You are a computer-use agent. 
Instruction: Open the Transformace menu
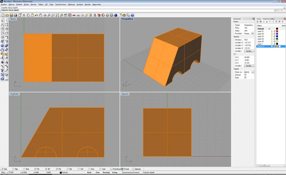pos(61,4)
